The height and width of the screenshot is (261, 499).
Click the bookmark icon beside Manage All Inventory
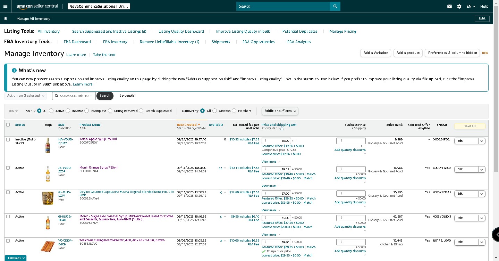[6, 18]
